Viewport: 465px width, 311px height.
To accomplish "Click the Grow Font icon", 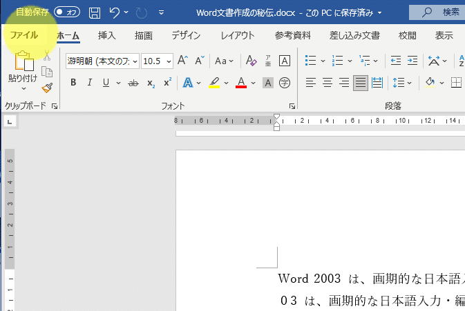I will 182,61.
